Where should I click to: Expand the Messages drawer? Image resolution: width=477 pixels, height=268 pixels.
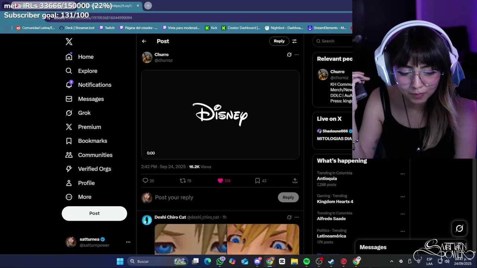pos(373,247)
